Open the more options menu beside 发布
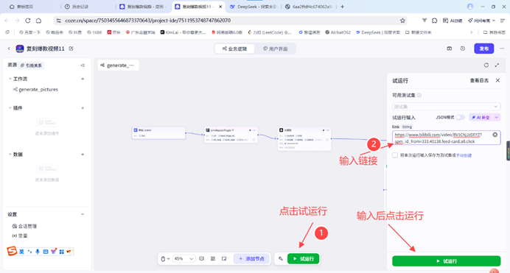 pyautogui.click(x=502, y=49)
